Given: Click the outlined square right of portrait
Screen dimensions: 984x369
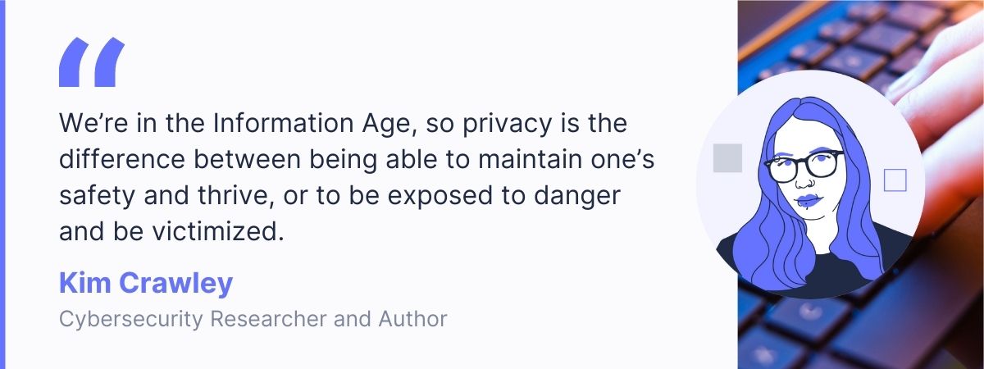Looking at the screenshot, I should click(895, 180).
